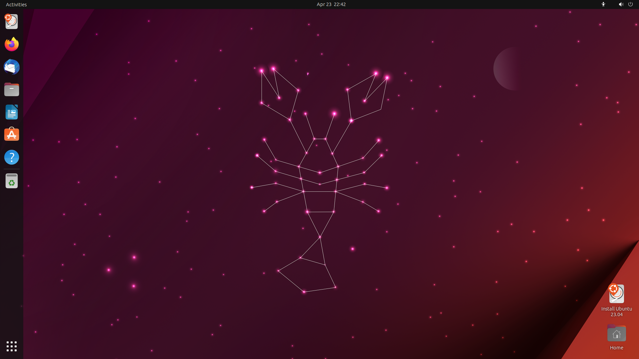Viewport: 639px width, 359px height.
Task: Expand the clock calendar by clicking the date
Action: [331, 4]
